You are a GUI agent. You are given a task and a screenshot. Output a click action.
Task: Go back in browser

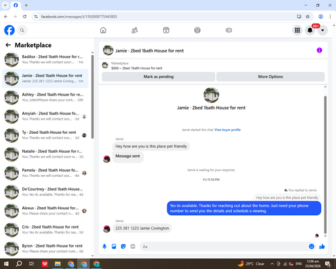point(6,17)
